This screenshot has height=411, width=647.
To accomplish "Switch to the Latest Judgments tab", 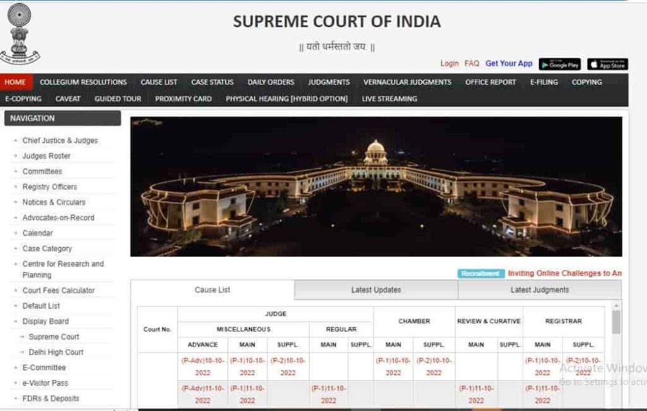I will pos(540,290).
